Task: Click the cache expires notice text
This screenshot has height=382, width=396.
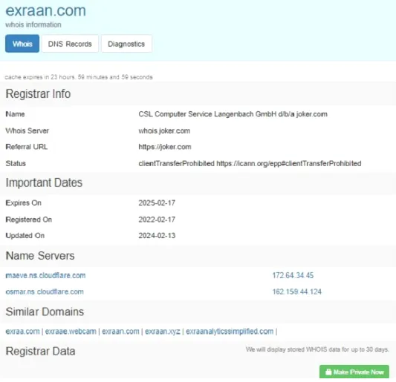Action: click(x=79, y=77)
